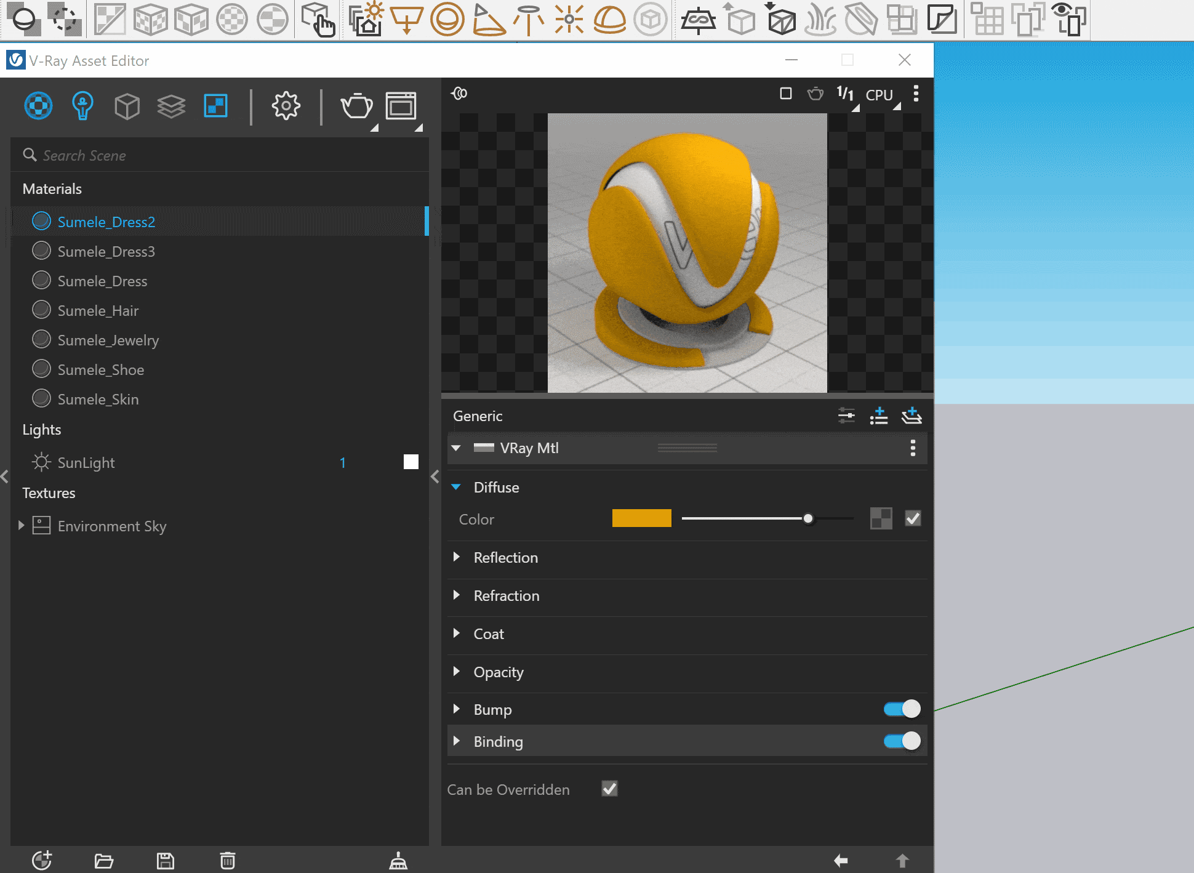Viewport: 1194px width, 873px height.
Task: Collapse the Diffuse section
Action: [456, 487]
